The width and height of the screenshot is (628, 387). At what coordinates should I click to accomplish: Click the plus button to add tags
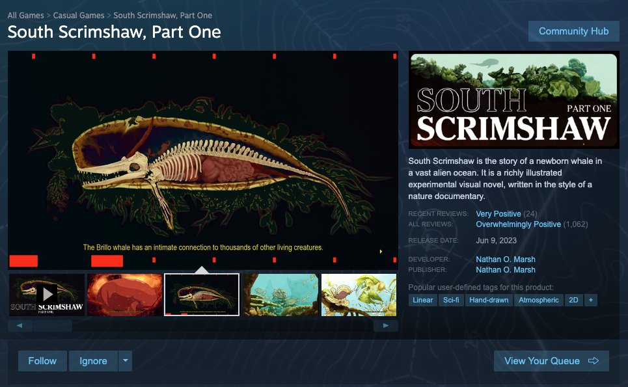tap(591, 300)
